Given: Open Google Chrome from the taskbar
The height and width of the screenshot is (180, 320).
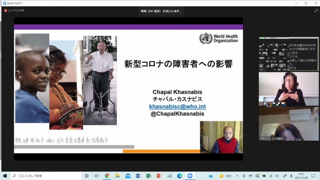Looking at the screenshot, I should coord(107,176).
